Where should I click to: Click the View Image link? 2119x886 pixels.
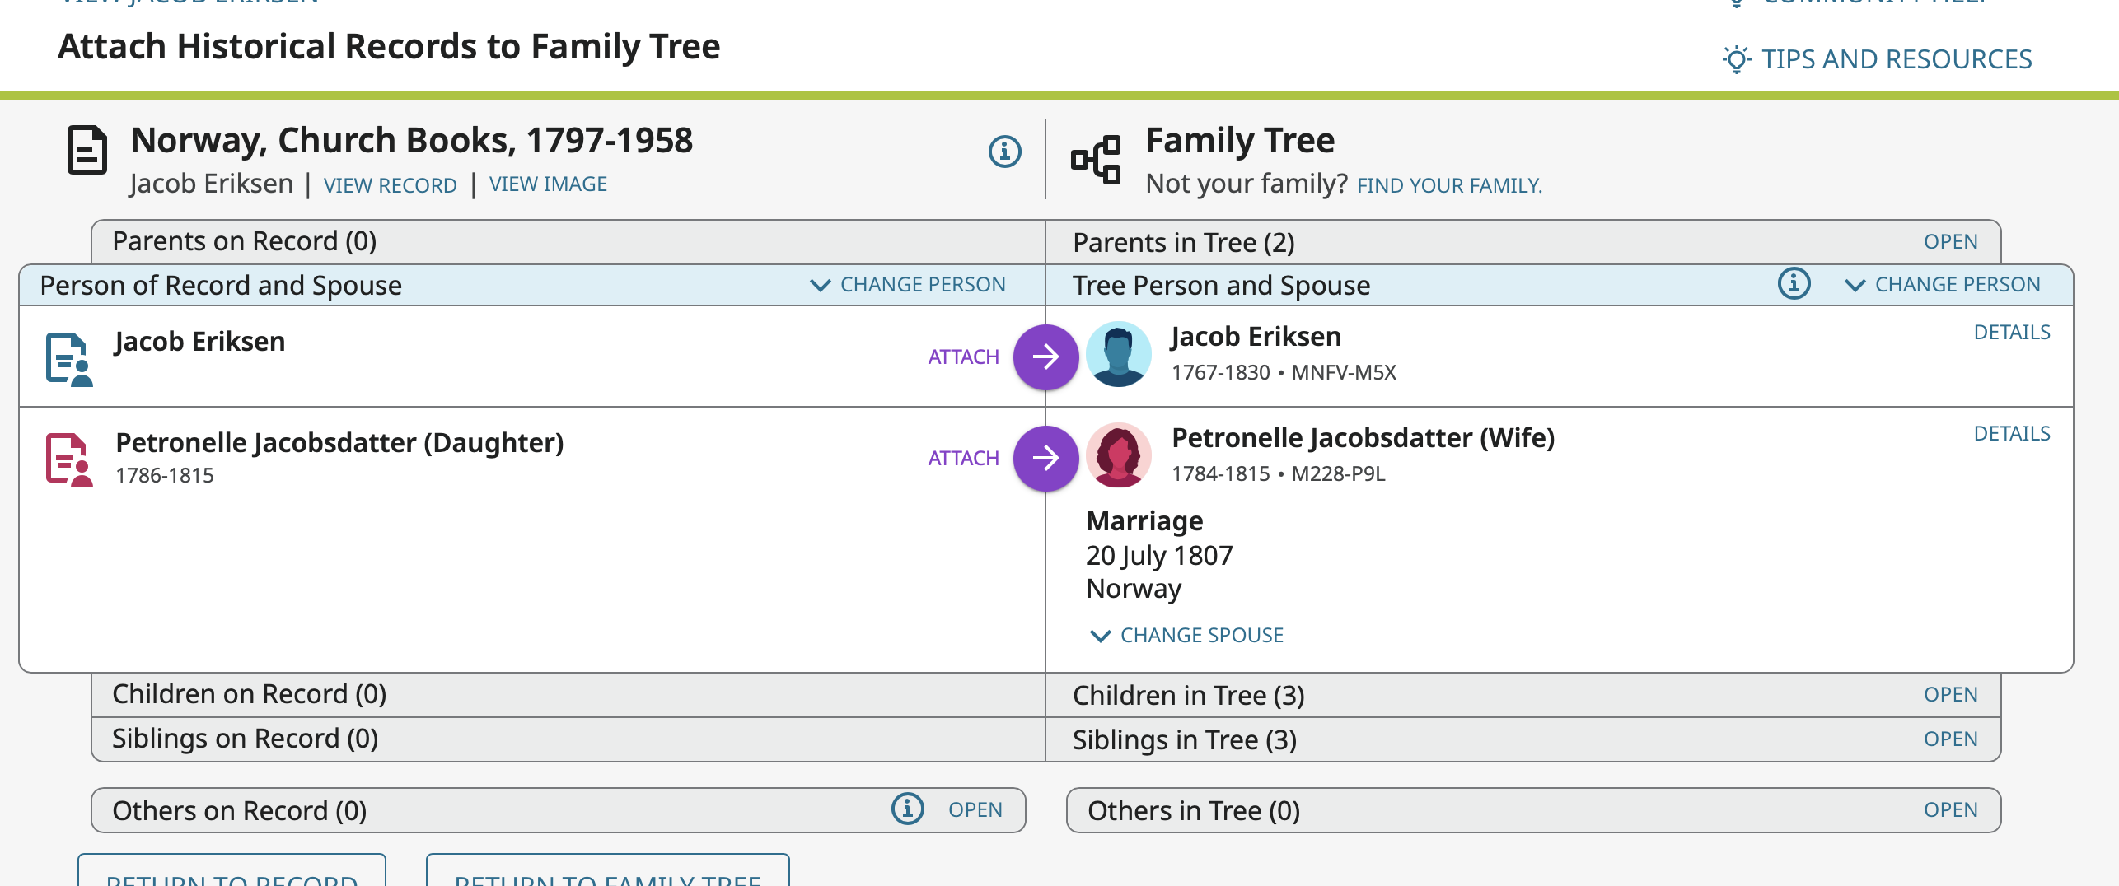[x=548, y=184]
